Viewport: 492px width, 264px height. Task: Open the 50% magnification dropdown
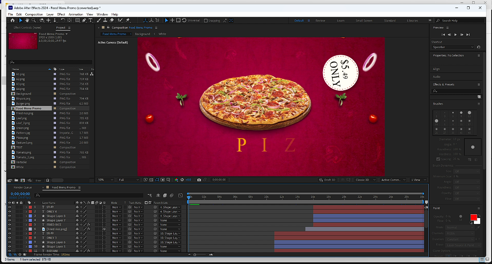[x=106, y=180]
